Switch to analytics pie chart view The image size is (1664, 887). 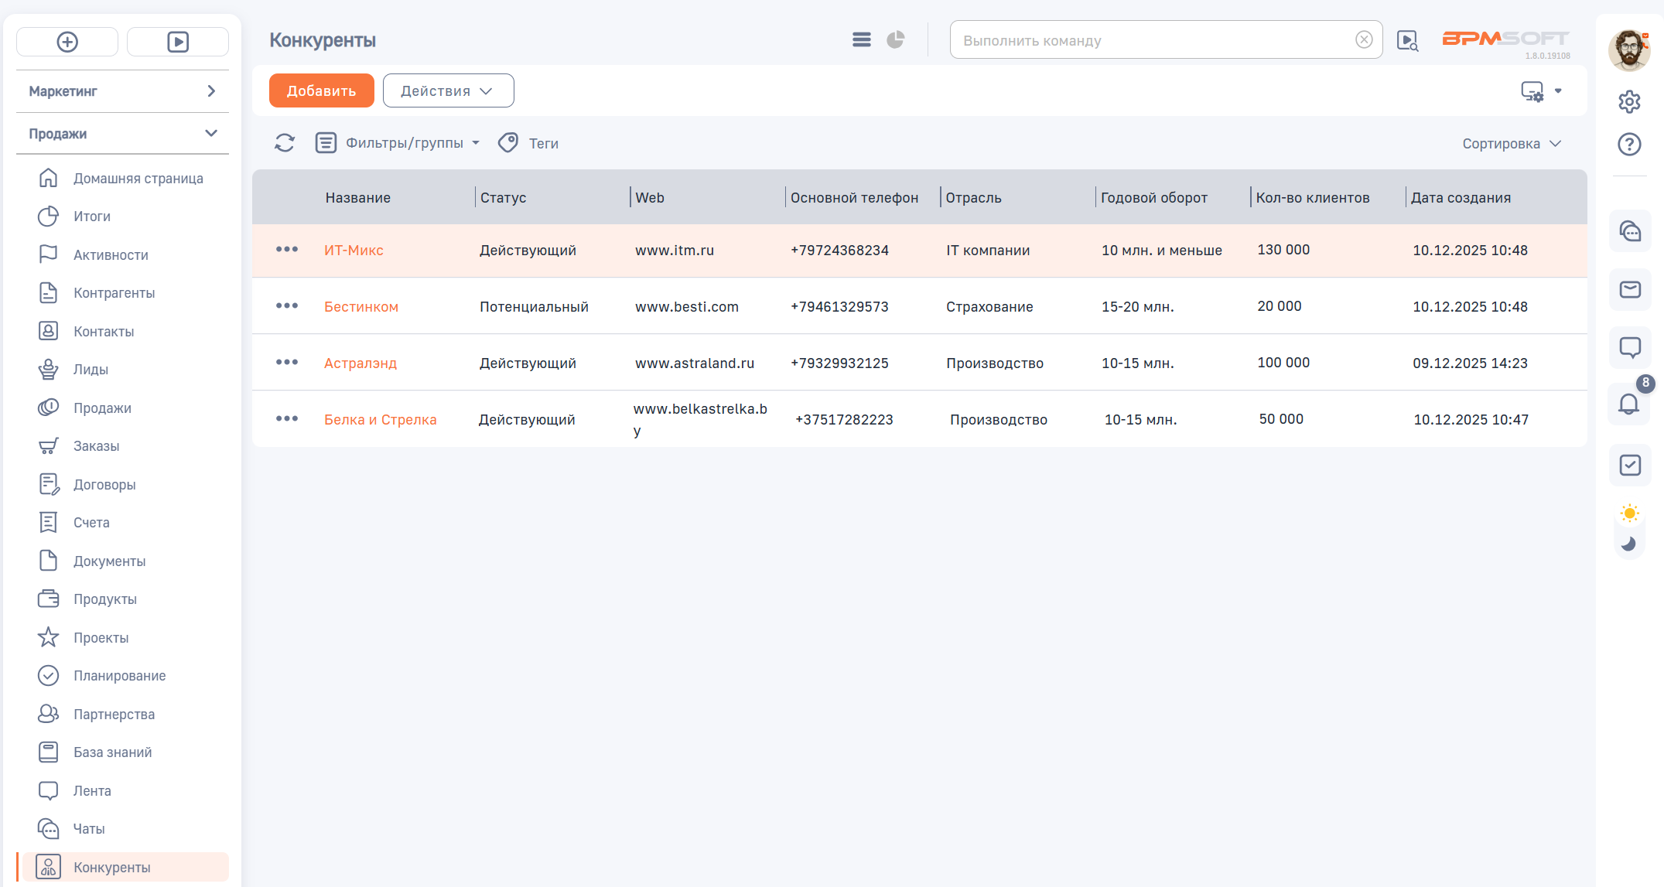896,40
